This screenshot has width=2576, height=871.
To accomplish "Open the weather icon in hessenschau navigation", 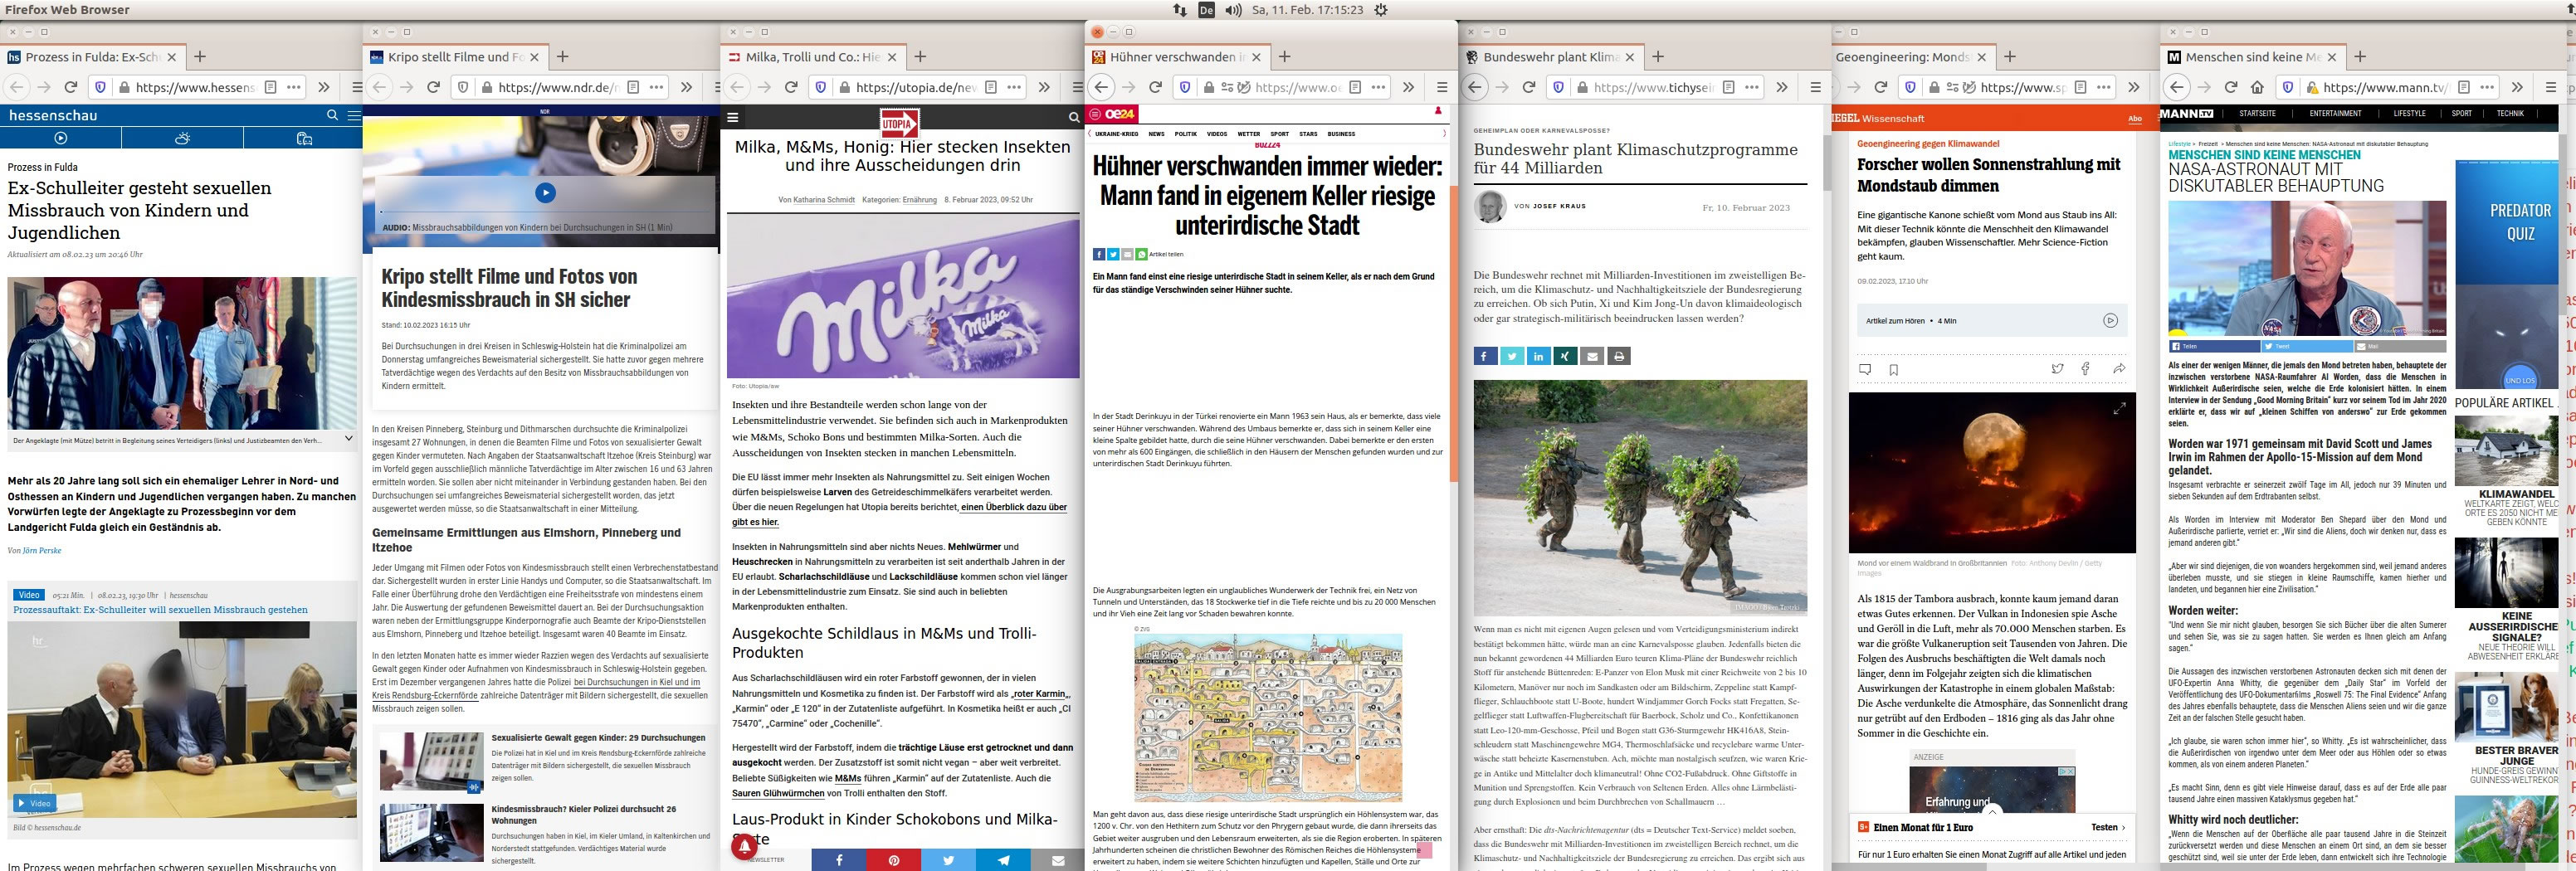I will (x=181, y=138).
